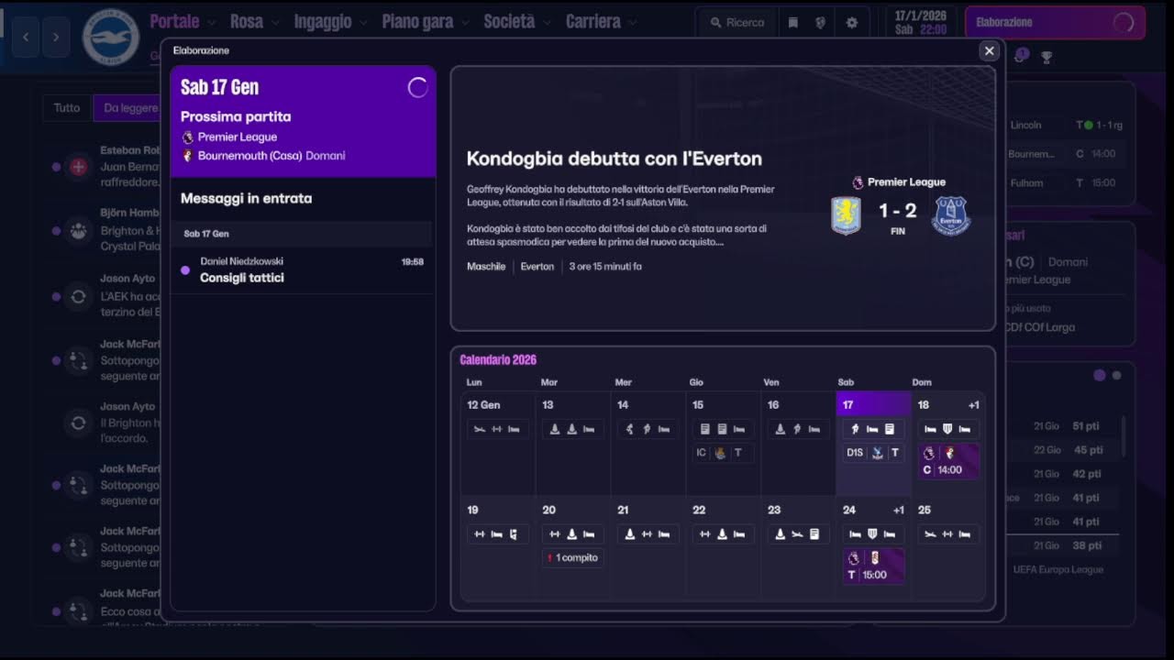Image resolution: width=1174 pixels, height=660 pixels.
Task: Click the Premier League logo under Prossima partita
Action: (x=188, y=137)
